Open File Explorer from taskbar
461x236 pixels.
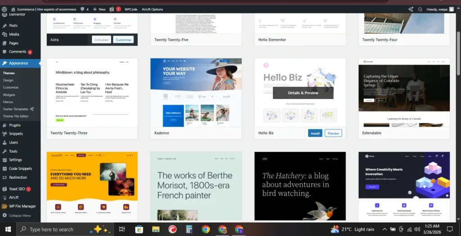pos(155,229)
